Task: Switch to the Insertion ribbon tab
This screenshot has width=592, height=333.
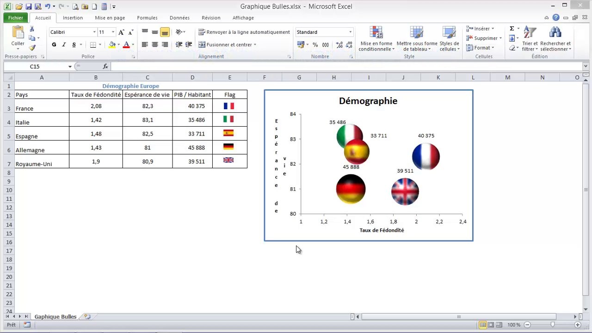Action: pos(73,18)
